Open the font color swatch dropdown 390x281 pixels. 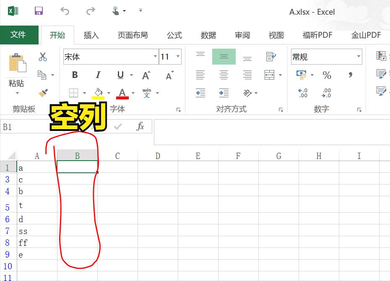133,93
